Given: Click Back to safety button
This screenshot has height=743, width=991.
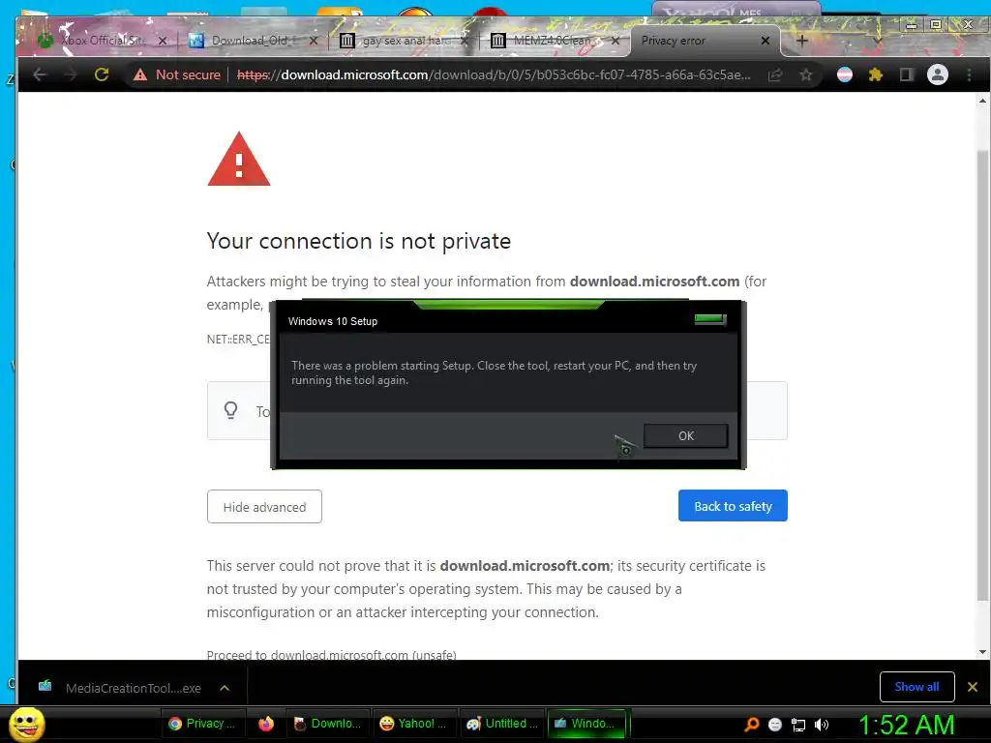Looking at the screenshot, I should (733, 506).
